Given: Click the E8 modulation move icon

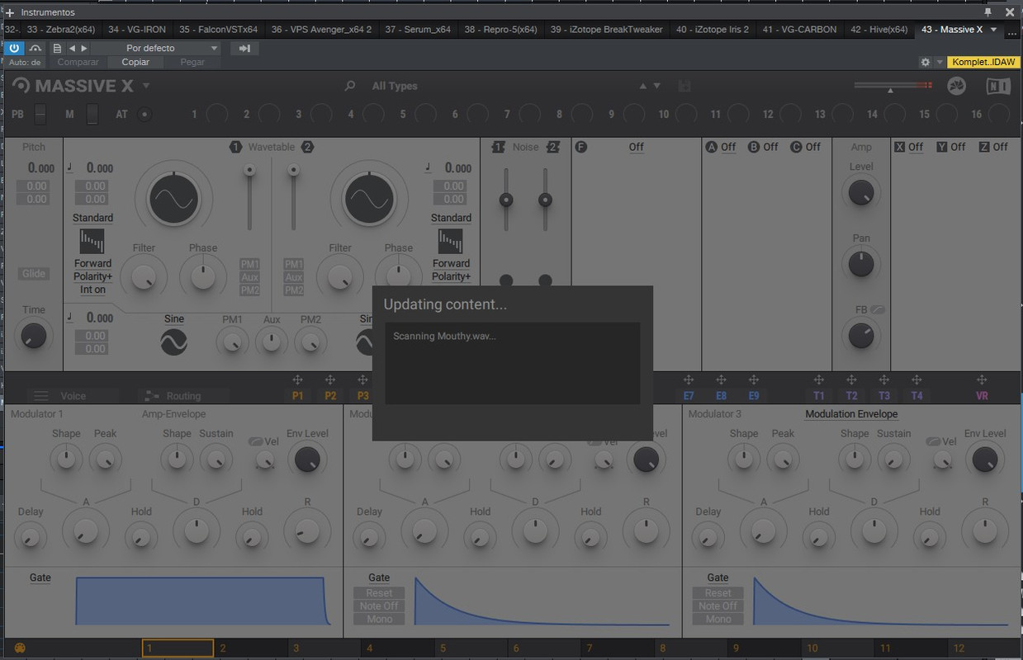Looking at the screenshot, I should [x=721, y=379].
